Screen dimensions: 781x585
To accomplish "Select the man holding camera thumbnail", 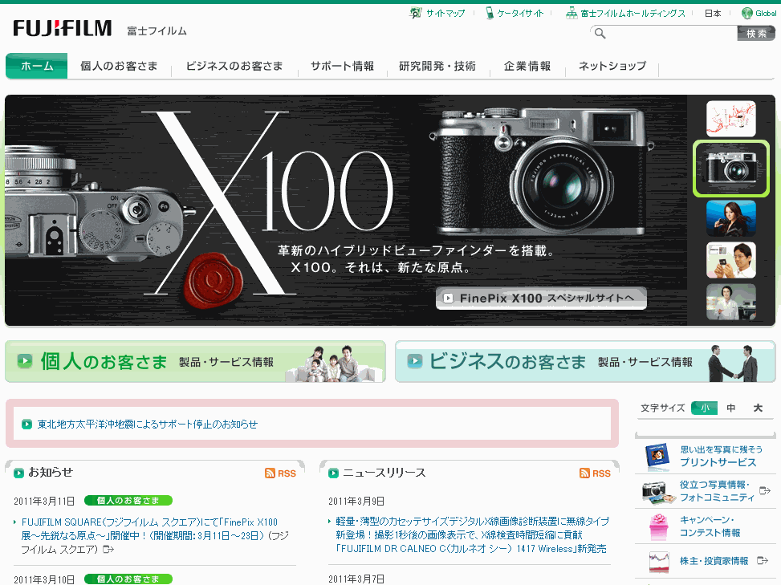I will (x=730, y=260).
